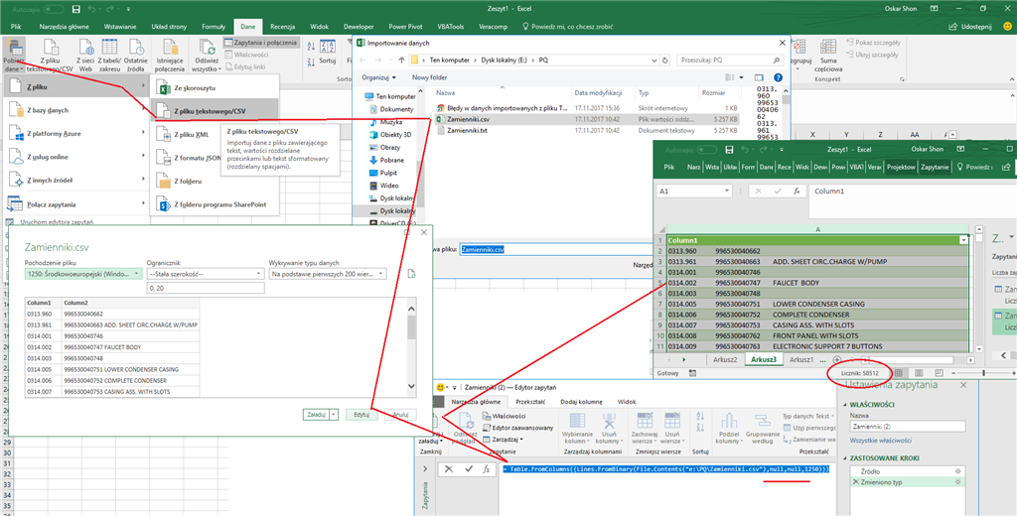Click Edytor zaawansowany in query editor ribbon
The width and height of the screenshot is (1017, 516).
[518, 428]
